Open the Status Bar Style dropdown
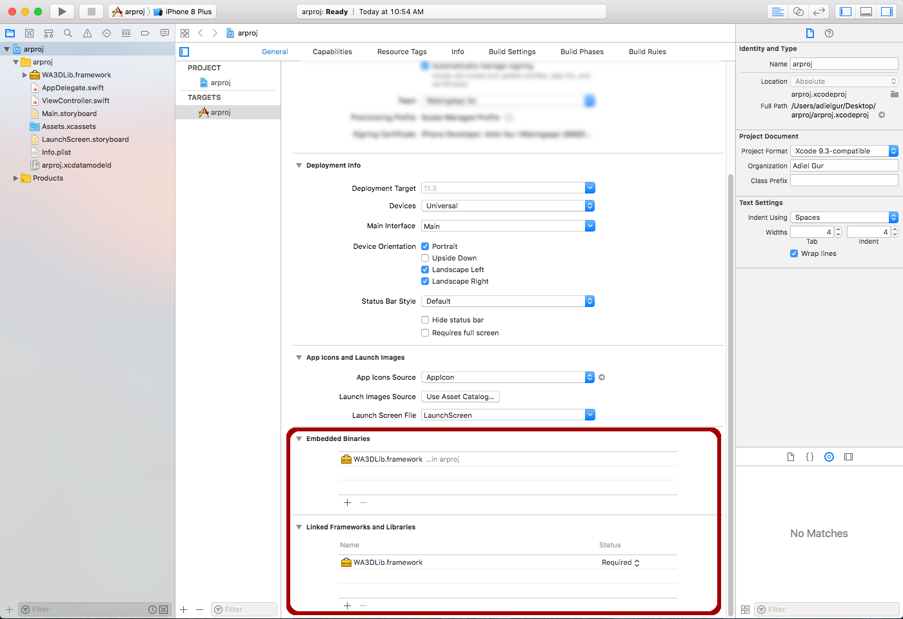 point(508,301)
